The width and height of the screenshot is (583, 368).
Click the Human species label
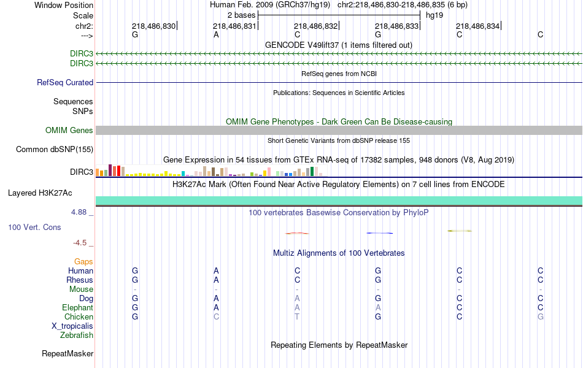coord(80,270)
